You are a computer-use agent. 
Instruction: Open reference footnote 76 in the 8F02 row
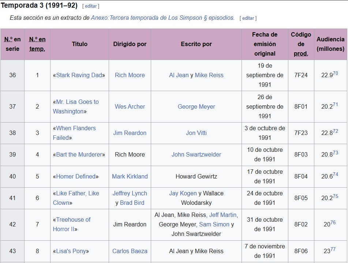(x=333, y=222)
